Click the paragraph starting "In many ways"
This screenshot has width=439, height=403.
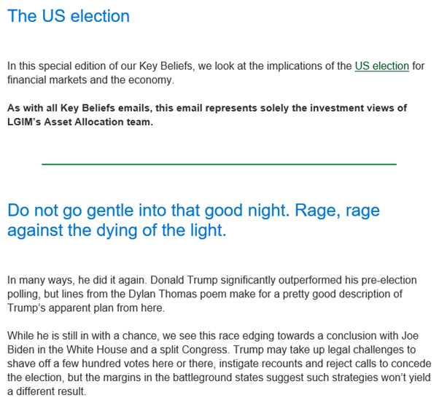[x=211, y=293]
